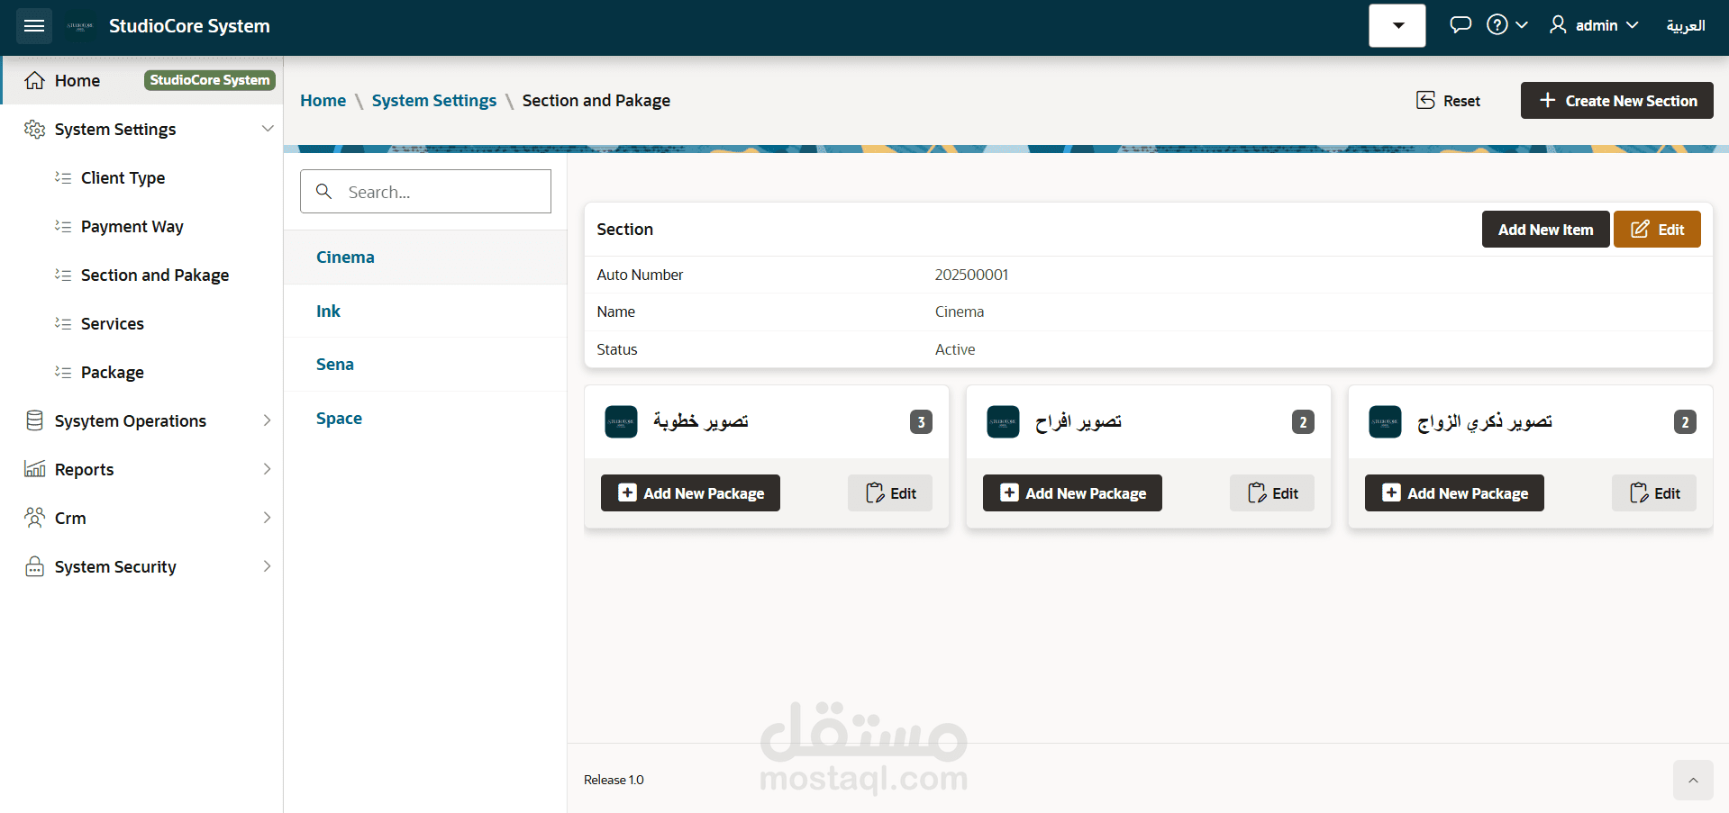Add new package to تصوير خطوبة
This screenshot has width=1729, height=813.
690,493
